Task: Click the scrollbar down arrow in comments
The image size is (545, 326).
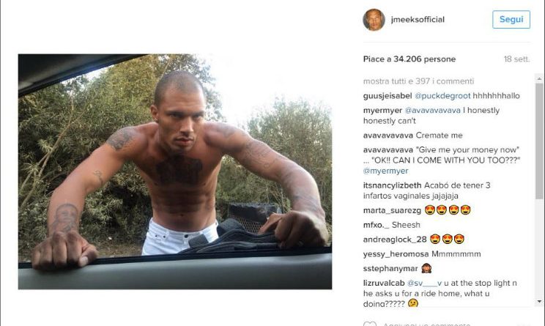Action: coord(539,301)
